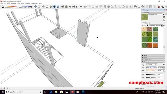Switch to Wireframe face style
Viewport: 167px width, 94px height.
pos(43,7)
